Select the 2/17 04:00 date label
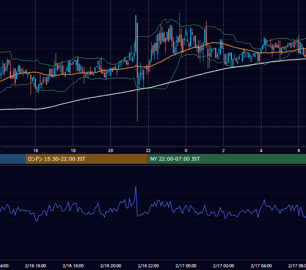306x270 pixels. (261, 265)
